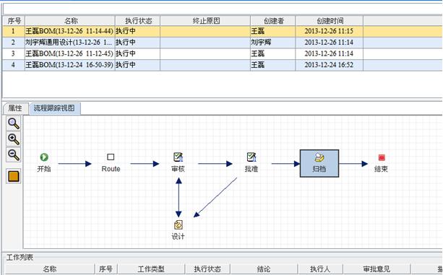Click the orange square toolbar button
Image resolution: width=443 pixels, height=275 pixels.
click(x=14, y=176)
